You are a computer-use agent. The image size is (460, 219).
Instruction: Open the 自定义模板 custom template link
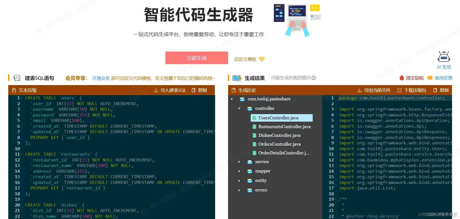pos(245,59)
